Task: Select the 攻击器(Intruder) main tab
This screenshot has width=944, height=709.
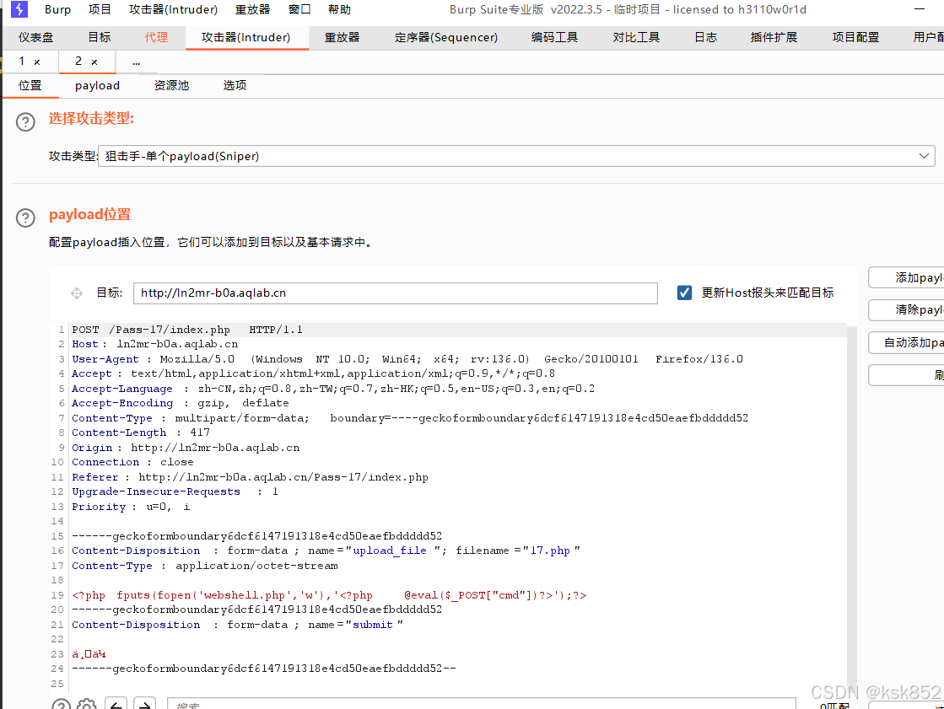Action: (245, 37)
